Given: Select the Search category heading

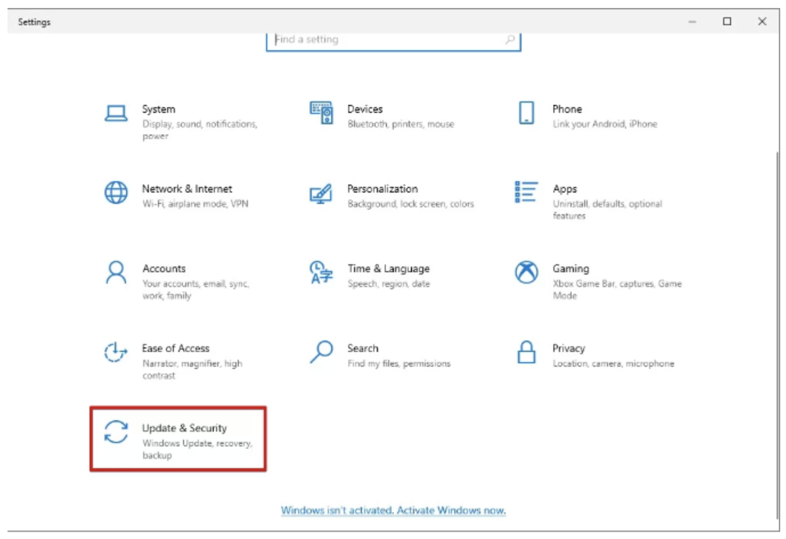Looking at the screenshot, I should coord(363,349).
